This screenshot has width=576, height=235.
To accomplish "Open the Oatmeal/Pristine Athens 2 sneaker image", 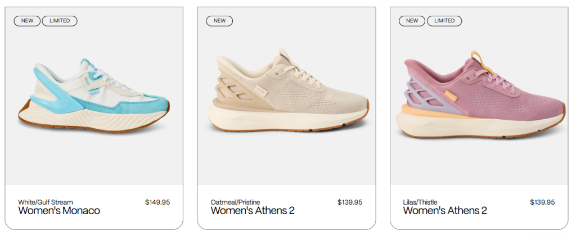I will (x=288, y=94).
